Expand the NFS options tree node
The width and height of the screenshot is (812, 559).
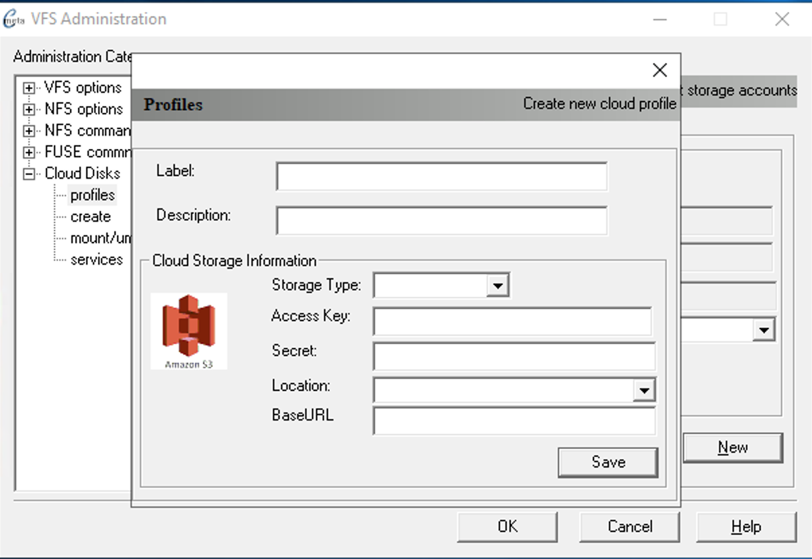click(29, 110)
